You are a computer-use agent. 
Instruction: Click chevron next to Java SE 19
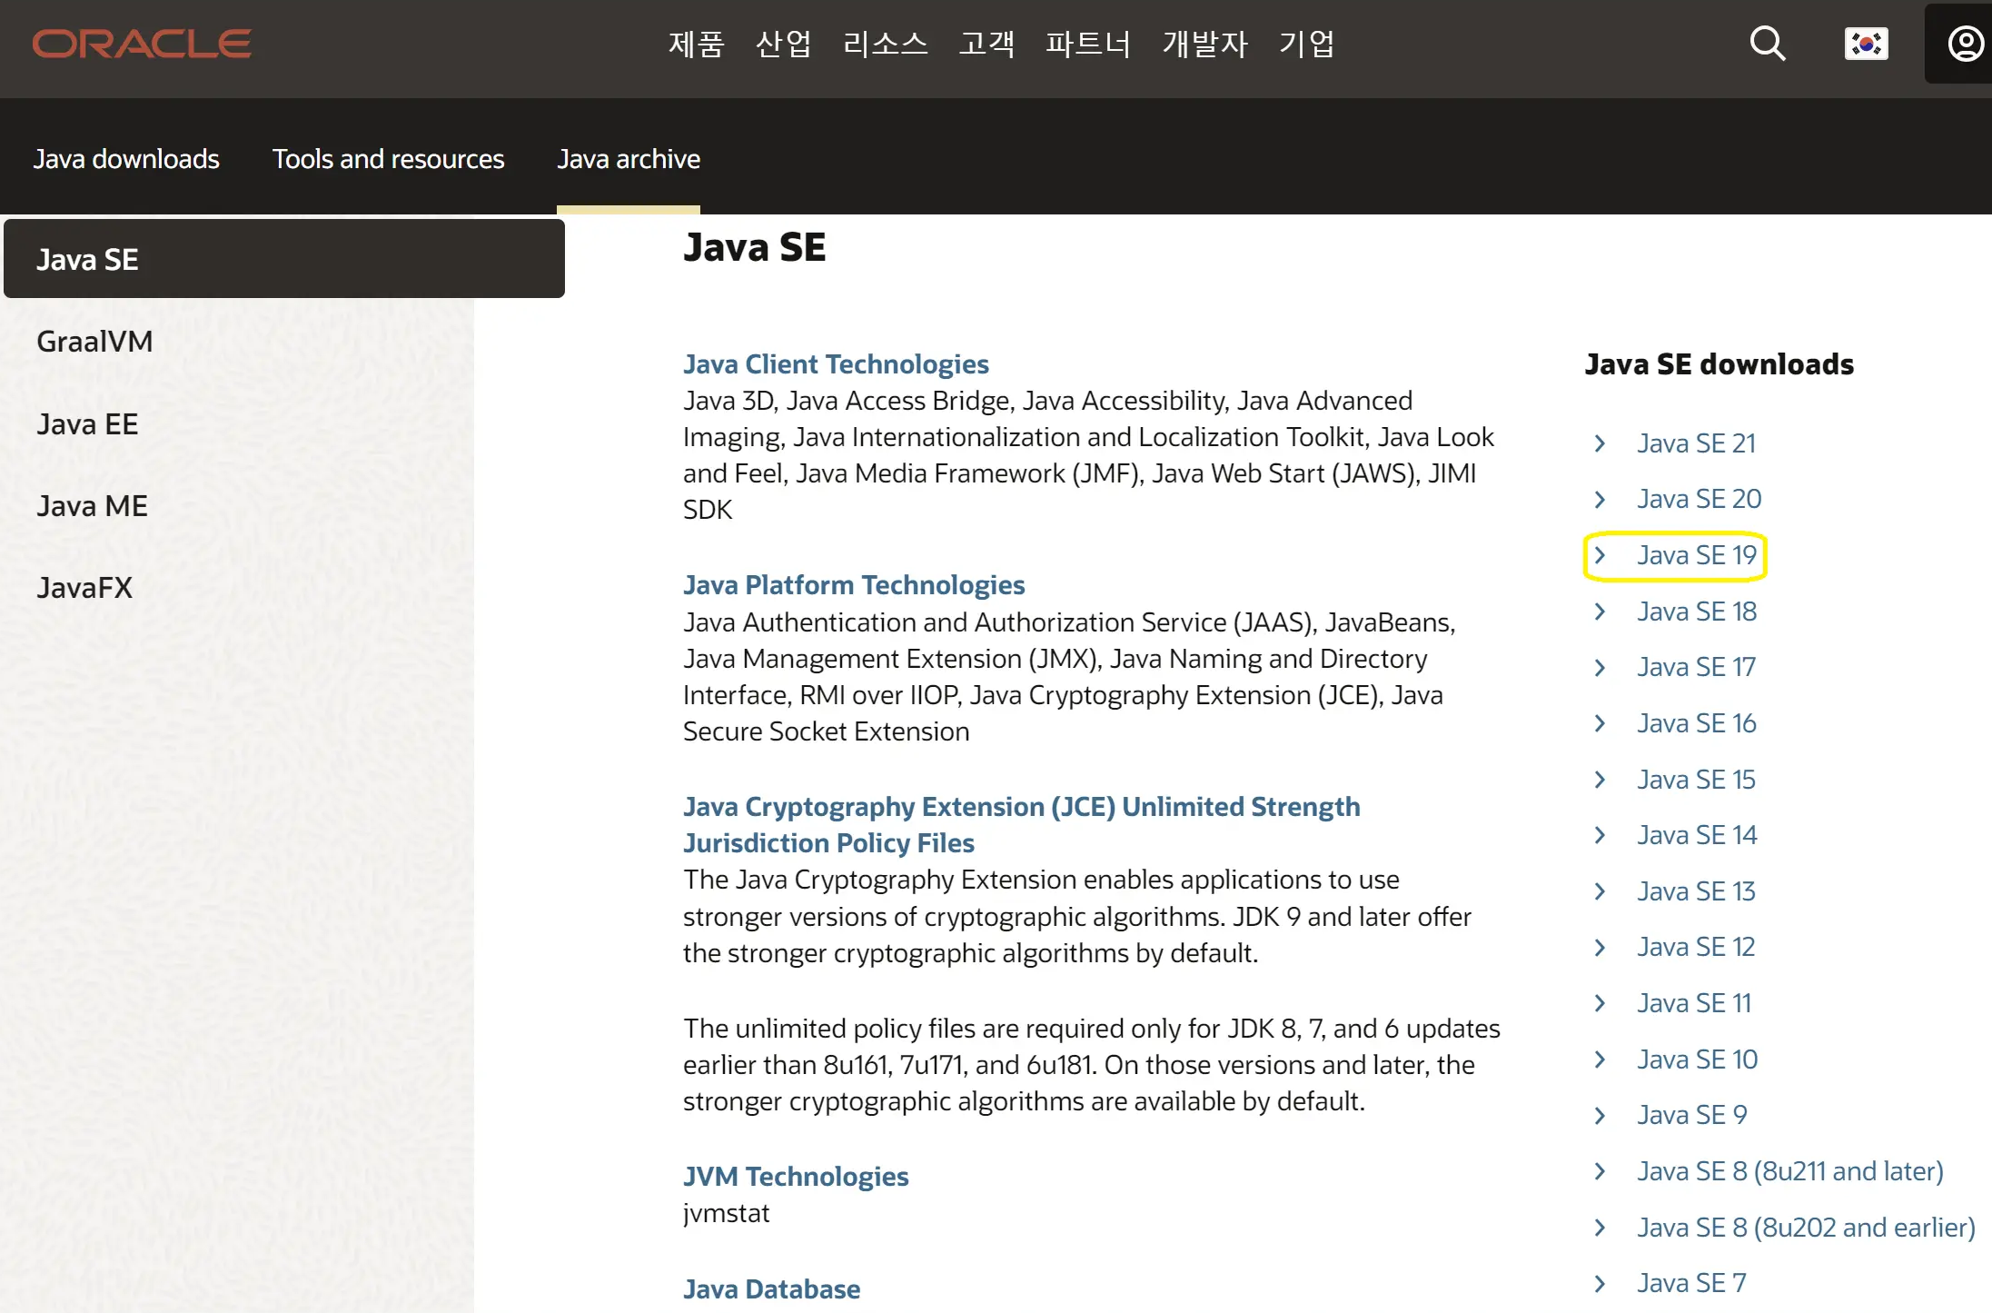[1601, 555]
